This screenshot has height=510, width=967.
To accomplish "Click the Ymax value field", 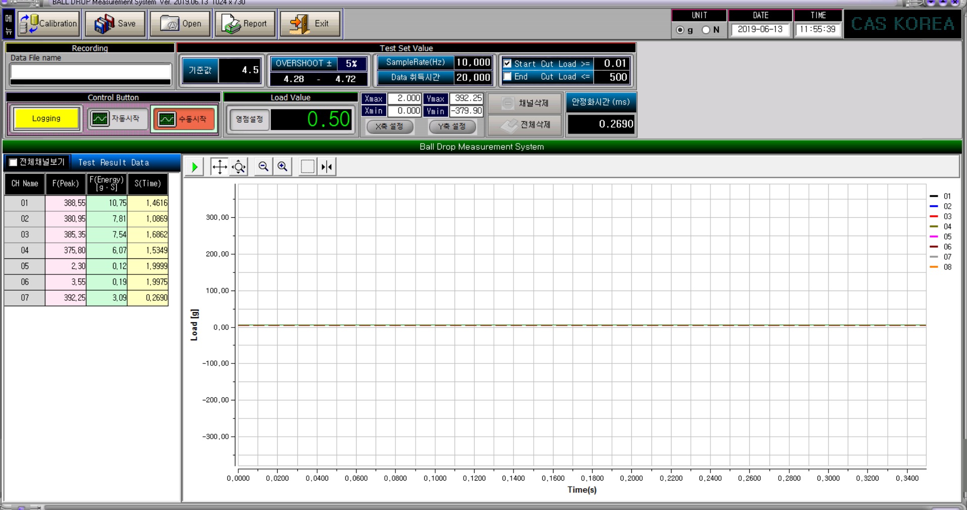I will 466,99.
